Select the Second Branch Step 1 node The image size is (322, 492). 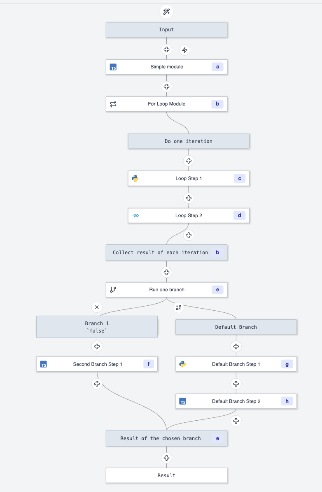pos(96,364)
